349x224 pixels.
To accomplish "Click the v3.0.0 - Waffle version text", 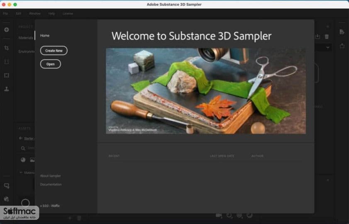I will (x=50, y=206).
